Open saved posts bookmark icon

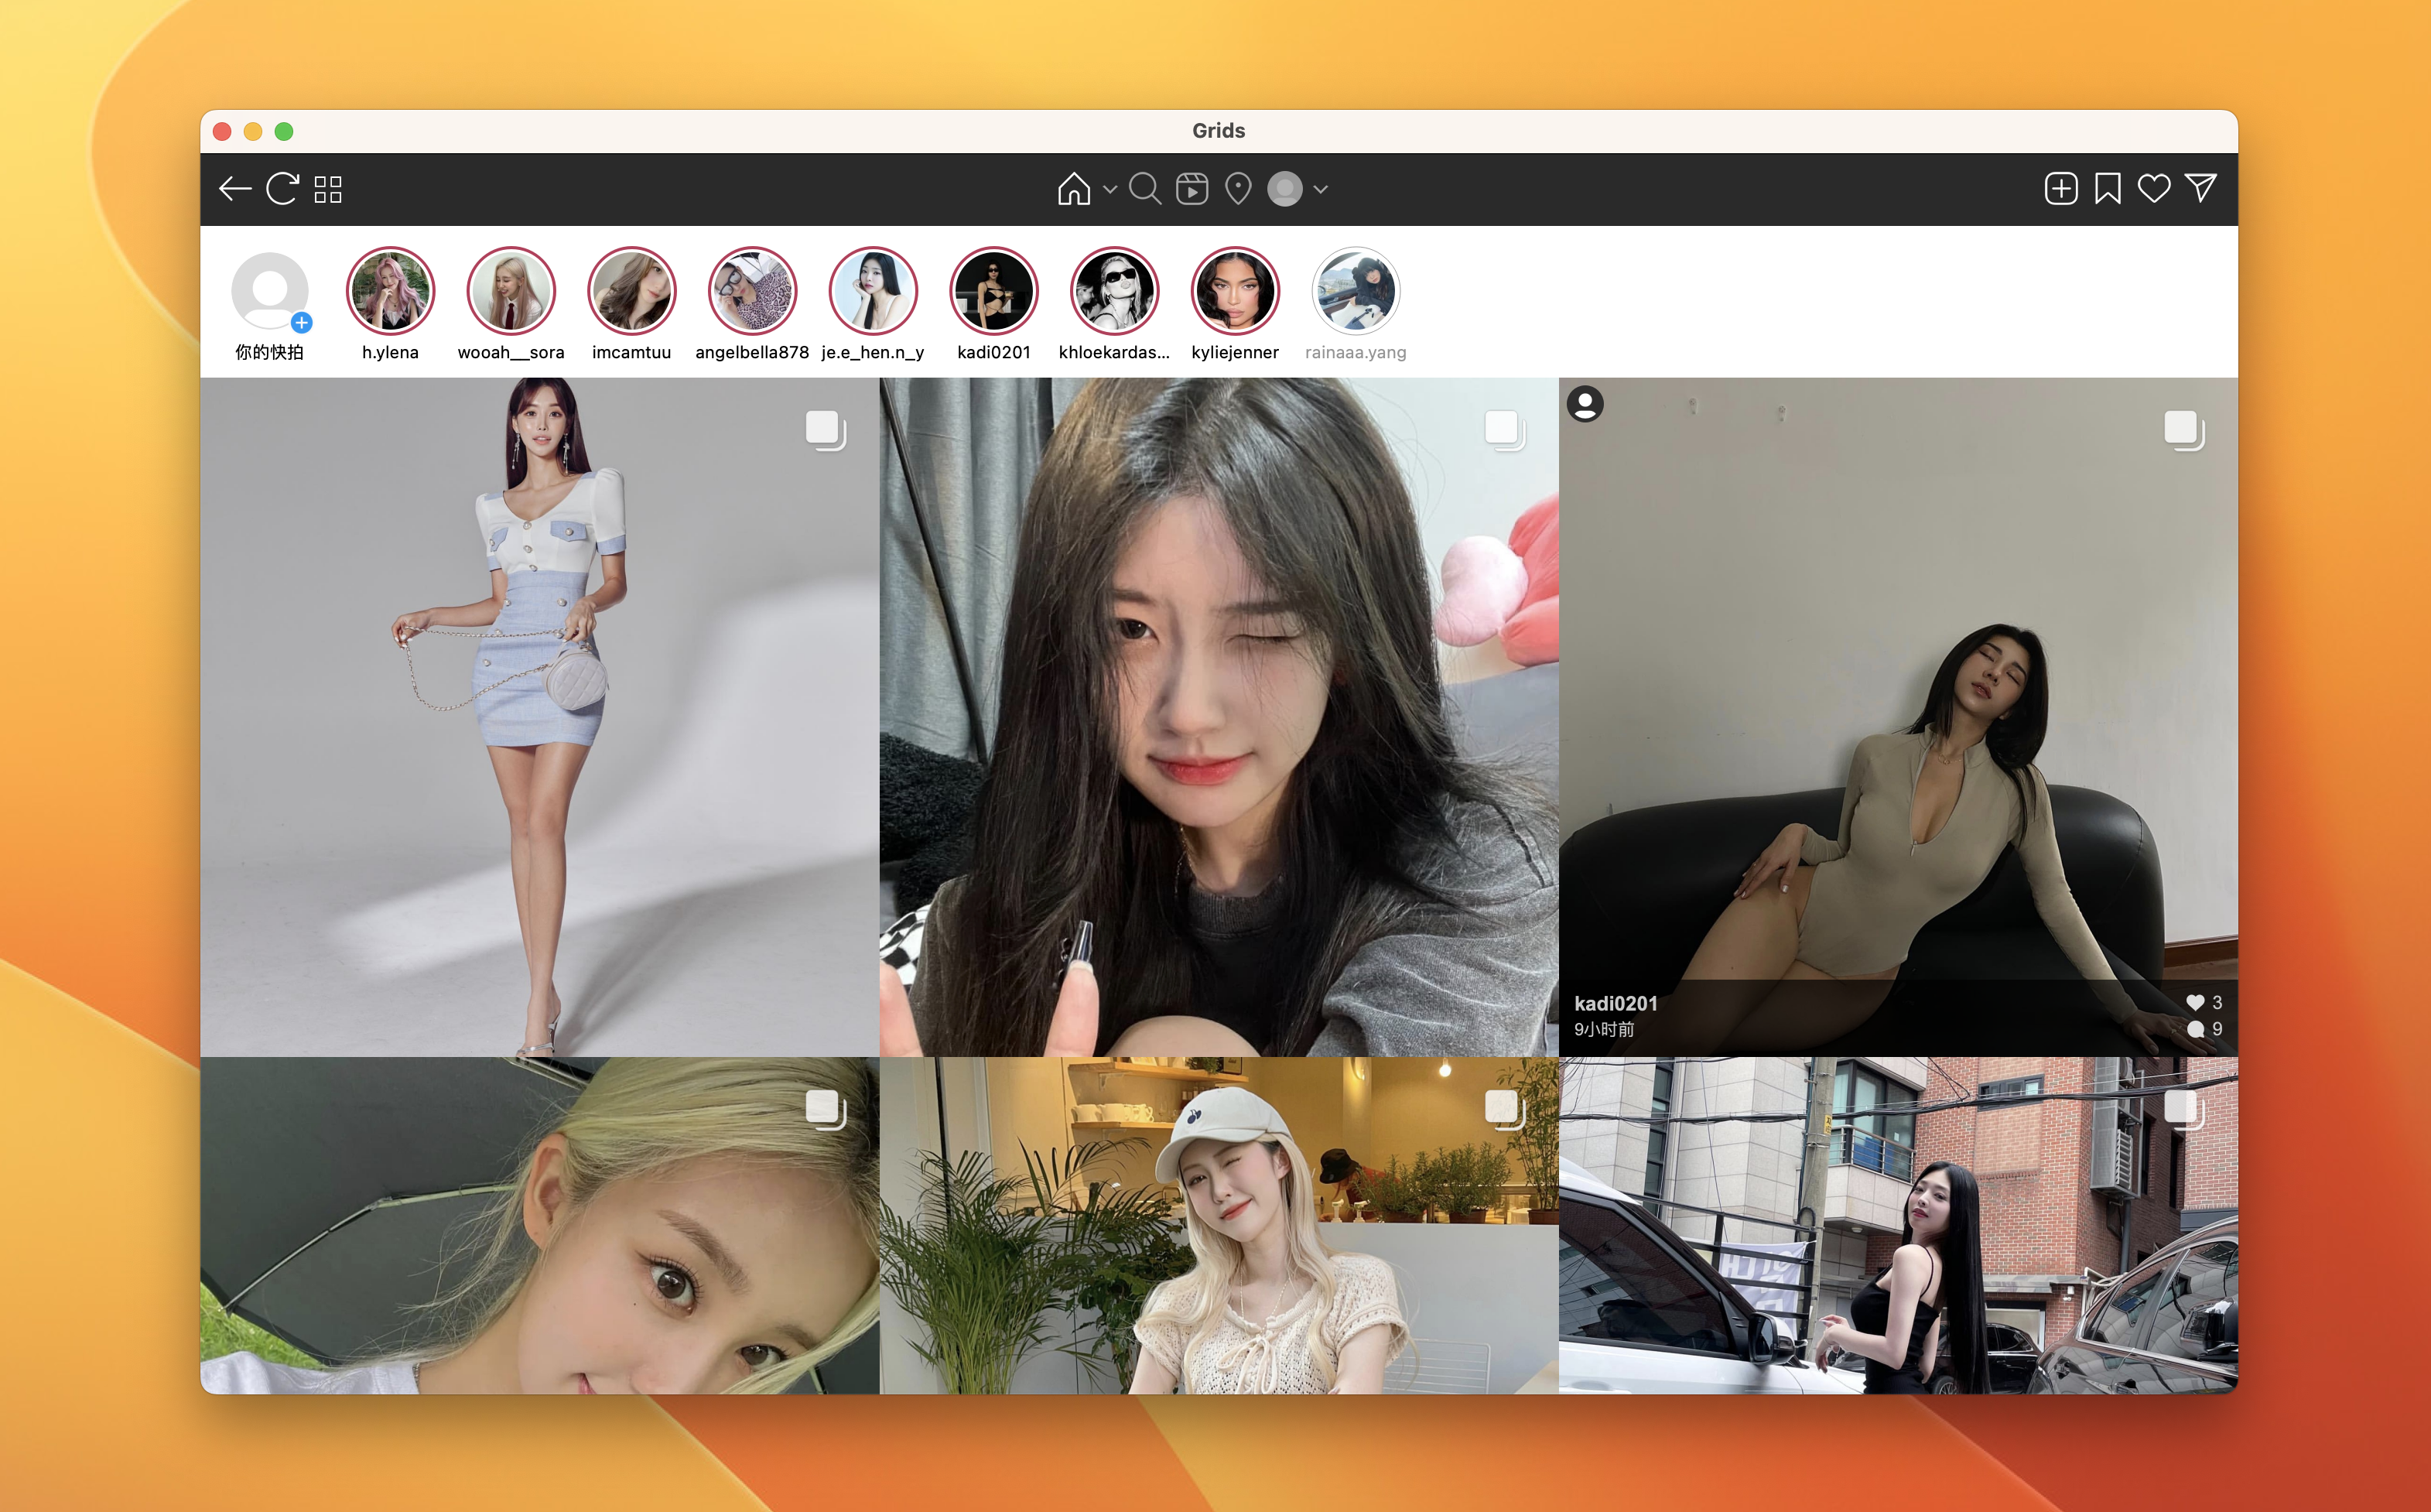click(x=2107, y=189)
